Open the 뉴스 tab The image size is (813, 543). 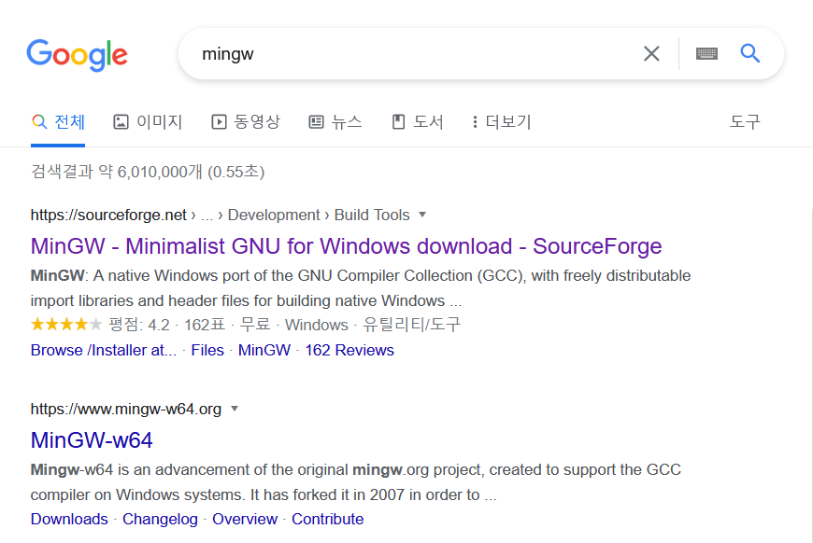[x=335, y=122]
